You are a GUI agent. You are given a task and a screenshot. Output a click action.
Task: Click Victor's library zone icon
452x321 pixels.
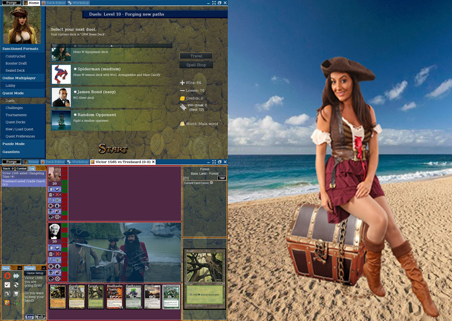pyautogui.click(x=57, y=248)
